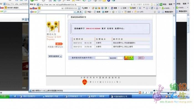Click the favorites star in address bar
The height and width of the screenshot is (109, 194).
(x=152, y=4)
